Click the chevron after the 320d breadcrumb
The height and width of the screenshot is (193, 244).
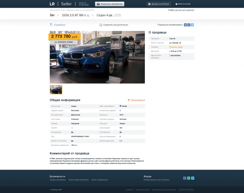(93, 15)
